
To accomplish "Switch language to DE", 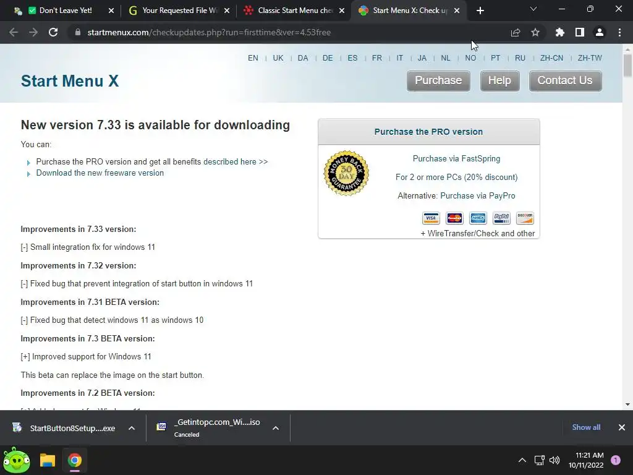I will coord(328,58).
